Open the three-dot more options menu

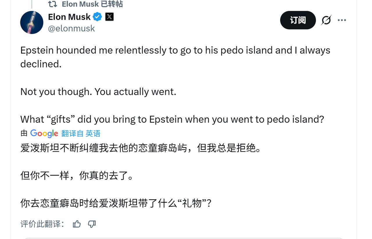(x=342, y=20)
